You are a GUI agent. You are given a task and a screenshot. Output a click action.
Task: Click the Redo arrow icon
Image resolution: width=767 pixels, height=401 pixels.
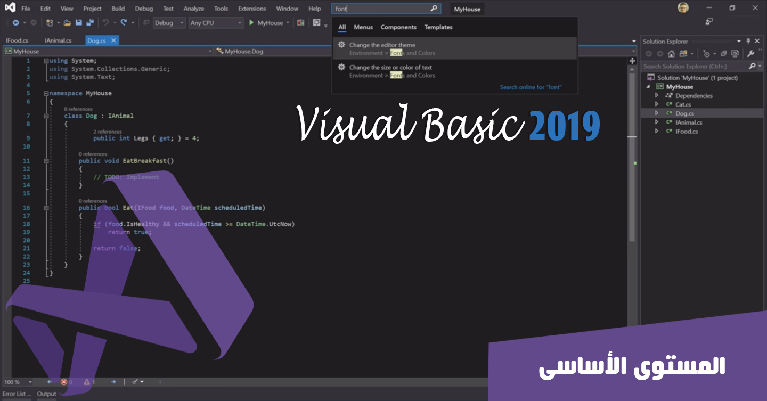tap(124, 23)
